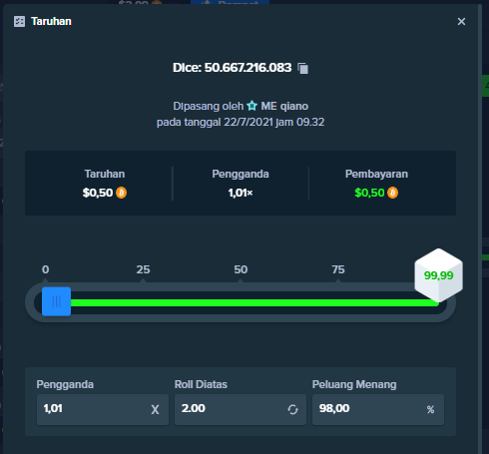Click the slider scale mark 25

point(143,269)
